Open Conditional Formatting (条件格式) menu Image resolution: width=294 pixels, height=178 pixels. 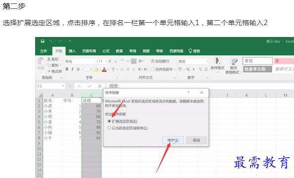point(217,66)
